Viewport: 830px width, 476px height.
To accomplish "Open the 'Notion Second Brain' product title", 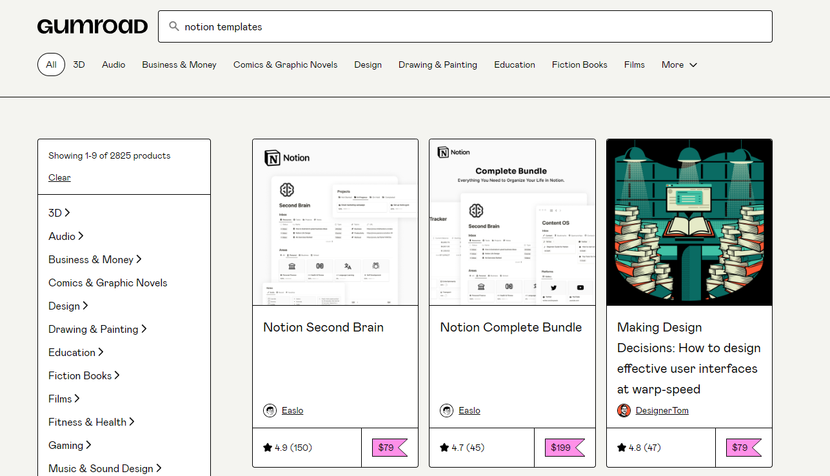I will (x=323, y=328).
